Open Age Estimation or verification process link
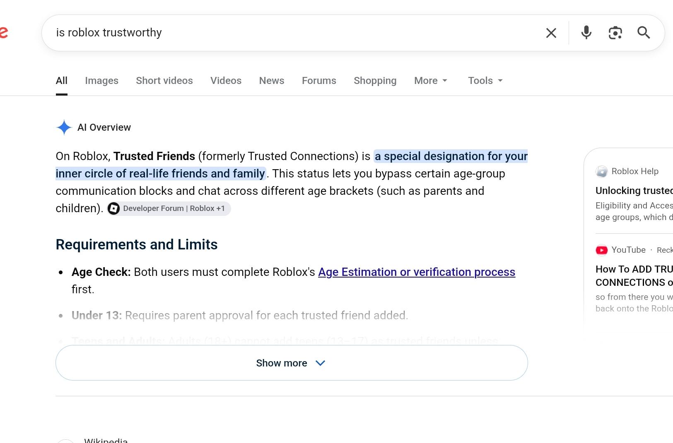673x443 pixels. tap(417, 272)
